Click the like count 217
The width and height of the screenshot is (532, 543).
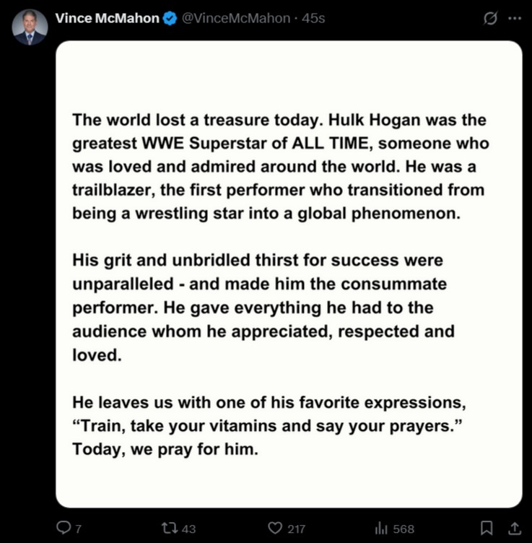point(296,529)
